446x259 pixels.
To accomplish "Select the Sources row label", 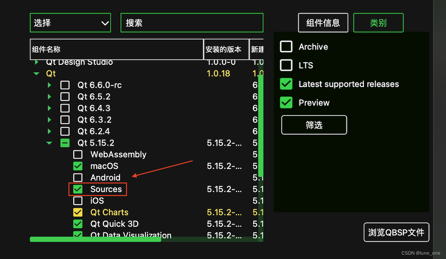I will coord(106,189).
